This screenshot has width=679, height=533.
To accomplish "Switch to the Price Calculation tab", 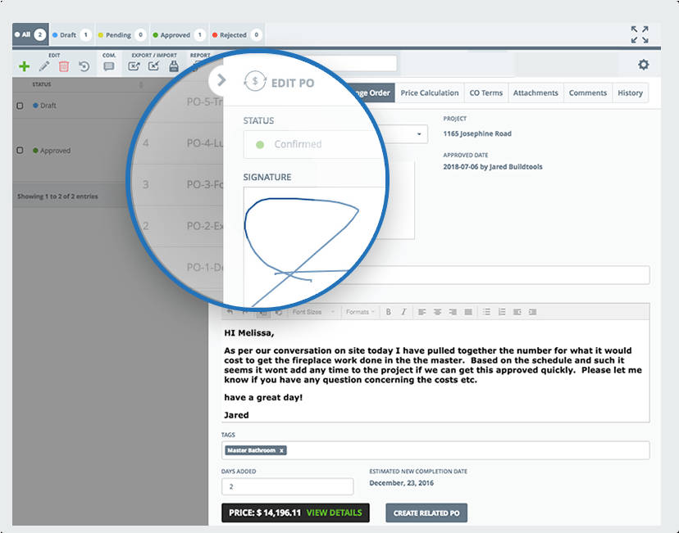I will tap(430, 93).
